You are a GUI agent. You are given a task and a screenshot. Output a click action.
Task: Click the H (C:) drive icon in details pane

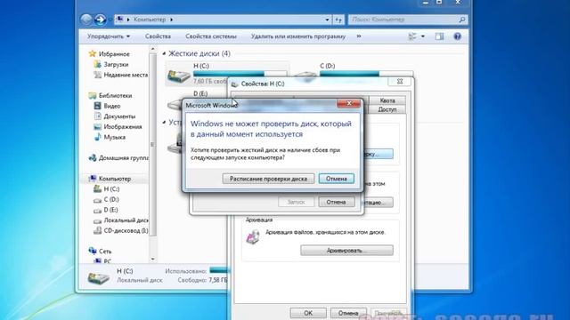[x=98, y=277]
